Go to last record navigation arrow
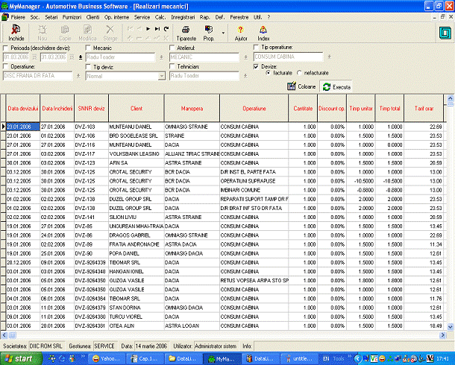This screenshot has height=365, width=455. point(157,28)
